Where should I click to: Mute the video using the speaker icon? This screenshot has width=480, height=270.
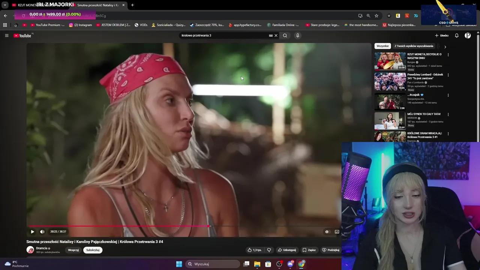point(42,232)
